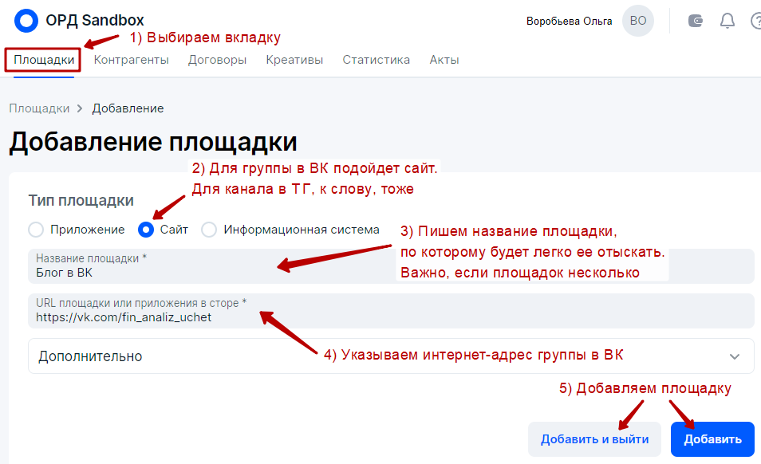761x464 pixels.
Task: Open the Контрагенты tab
Action: [x=131, y=60]
